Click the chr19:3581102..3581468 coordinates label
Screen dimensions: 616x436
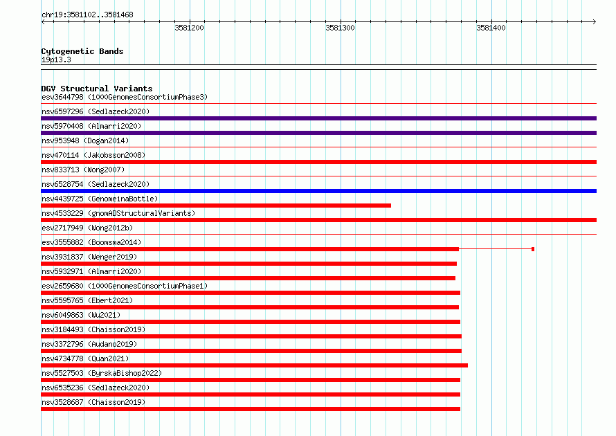[x=87, y=15]
